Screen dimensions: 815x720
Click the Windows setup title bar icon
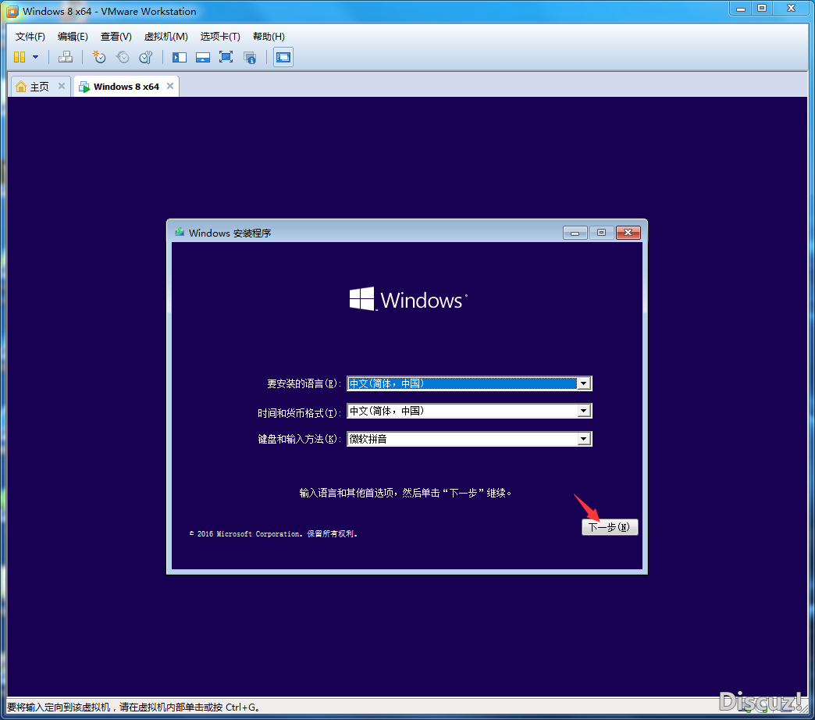[180, 233]
